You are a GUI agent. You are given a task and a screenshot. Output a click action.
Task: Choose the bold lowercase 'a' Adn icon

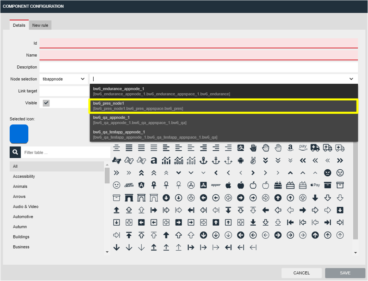click(x=154, y=160)
